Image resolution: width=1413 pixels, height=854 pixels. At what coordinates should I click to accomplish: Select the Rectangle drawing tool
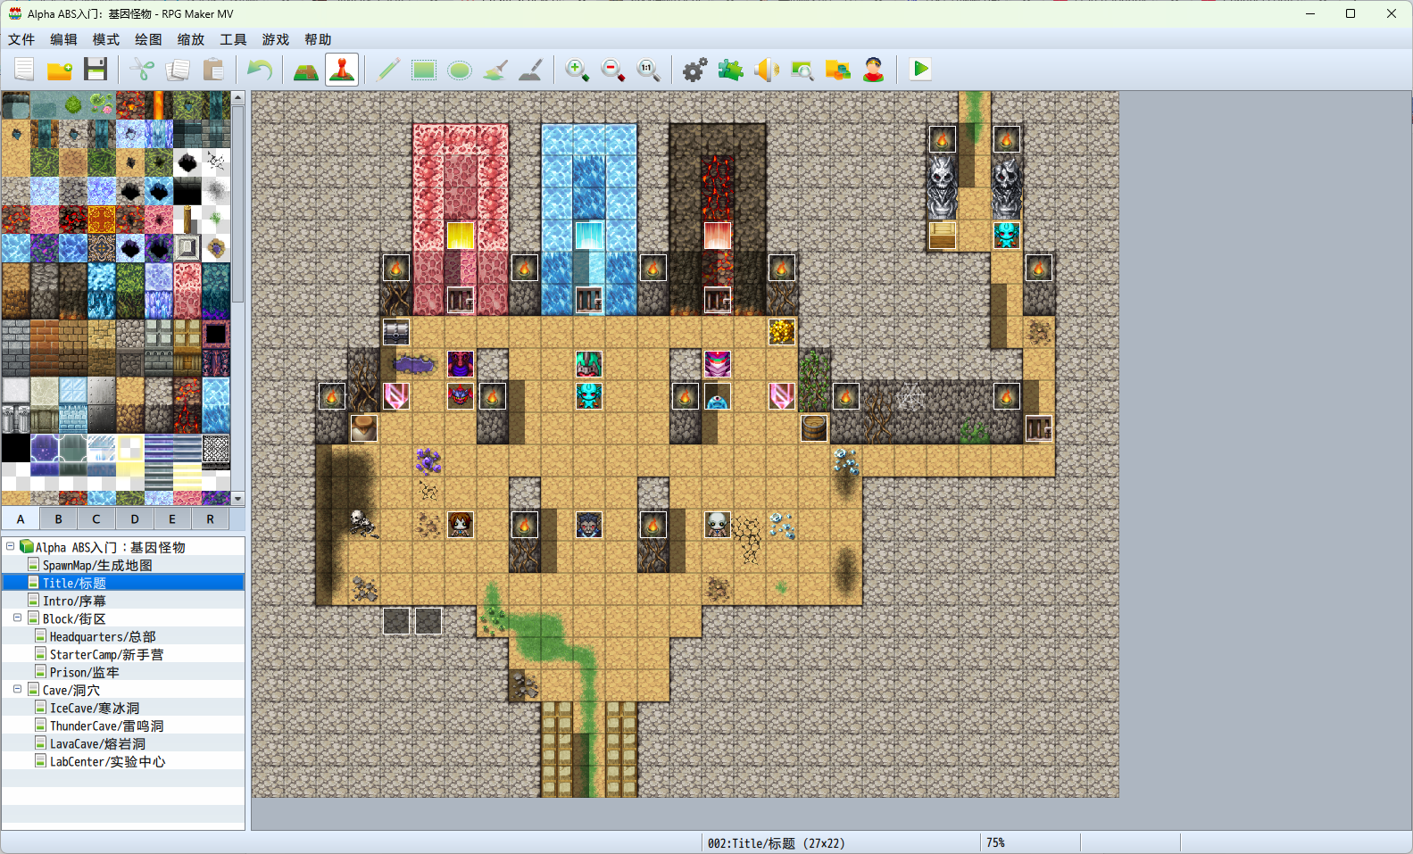[424, 70]
